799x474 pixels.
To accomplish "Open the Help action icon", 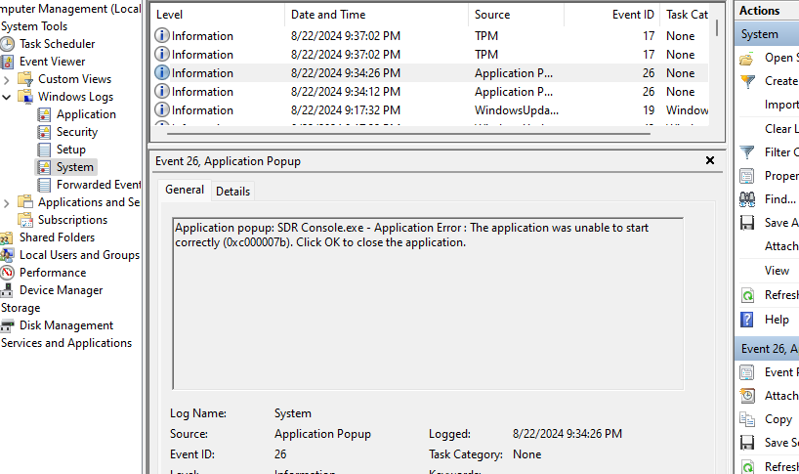I will [x=747, y=320].
